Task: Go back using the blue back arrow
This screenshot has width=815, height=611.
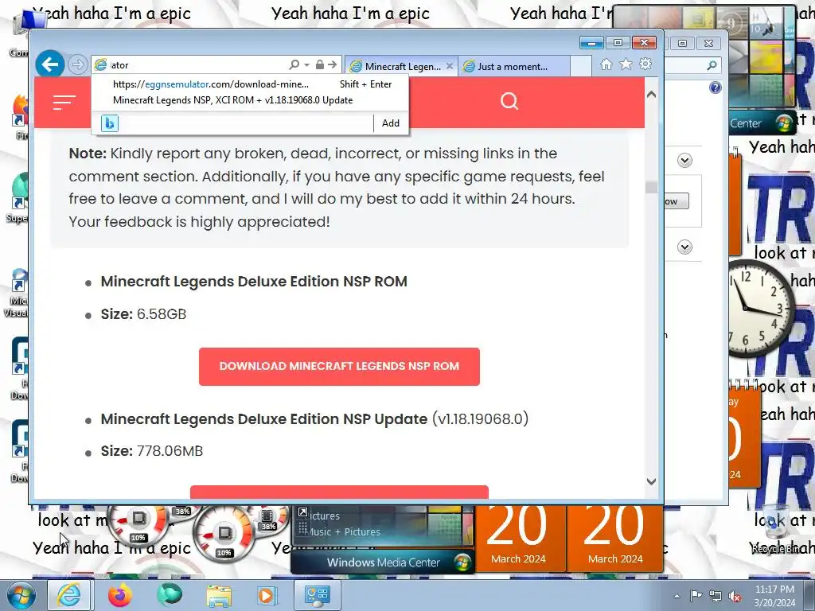Action: [50, 64]
